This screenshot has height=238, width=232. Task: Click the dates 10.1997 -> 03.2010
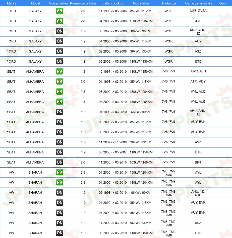(x=113, y=72)
